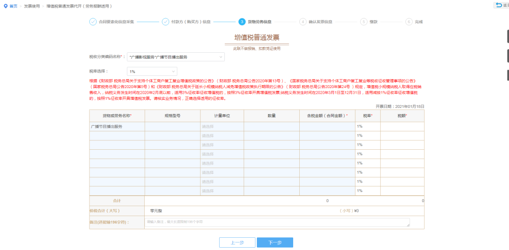Screen dimensions: 509x250
Task: Open 计量单位 dropdown in first table row
Action: coord(222,126)
